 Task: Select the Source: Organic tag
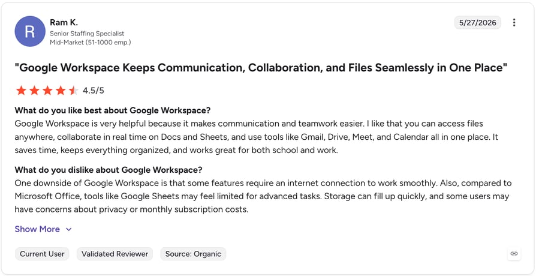[x=193, y=254]
